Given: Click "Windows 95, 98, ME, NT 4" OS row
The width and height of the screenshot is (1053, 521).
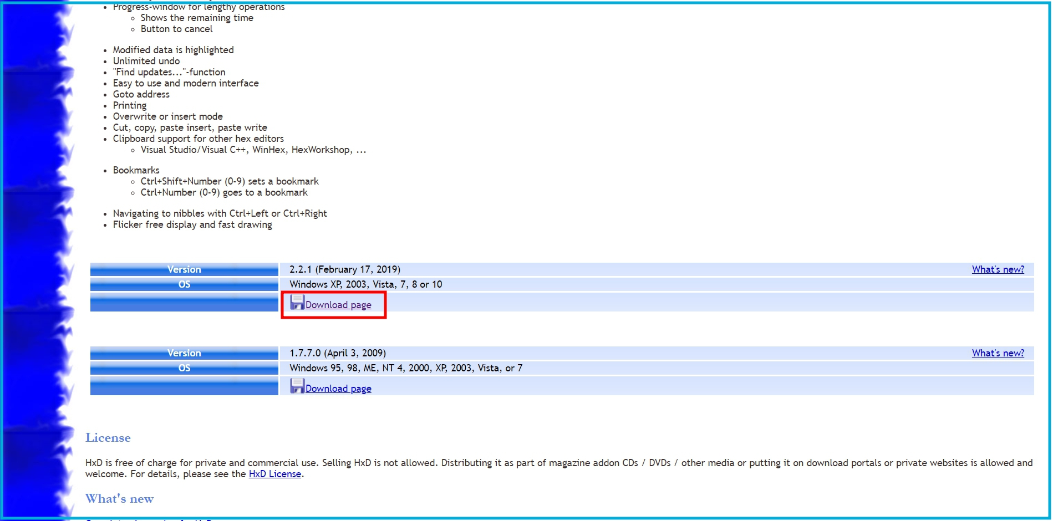Looking at the screenshot, I should 406,368.
